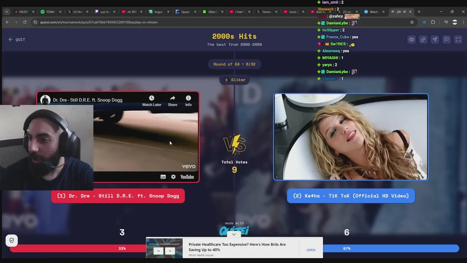
Task: Click the Quizei logo at bottom
Action: pyautogui.click(x=234, y=231)
